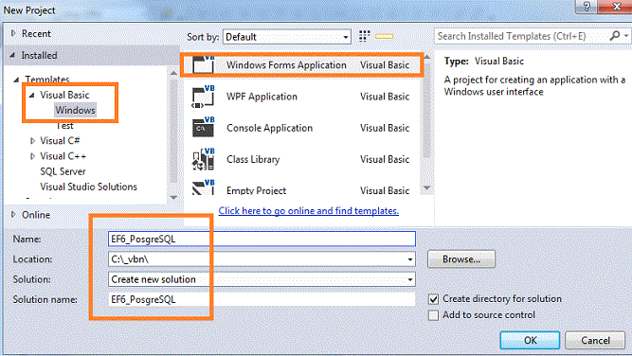Click the Empty Project template name
The image size is (632, 356).
point(256,190)
